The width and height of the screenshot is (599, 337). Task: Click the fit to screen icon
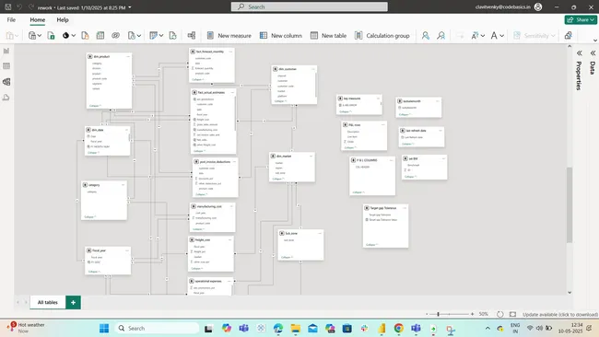[x=512, y=314]
